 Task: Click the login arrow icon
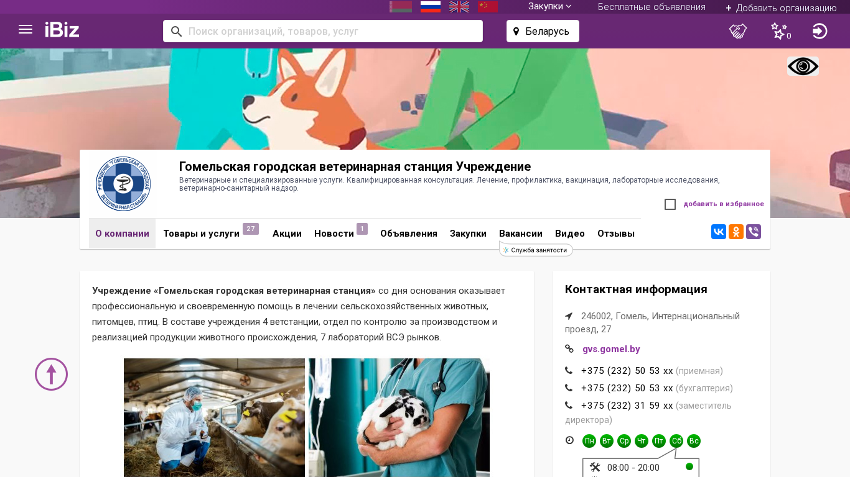click(x=820, y=31)
